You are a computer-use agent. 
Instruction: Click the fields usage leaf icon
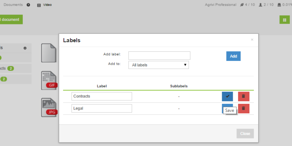(x=242, y=5)
